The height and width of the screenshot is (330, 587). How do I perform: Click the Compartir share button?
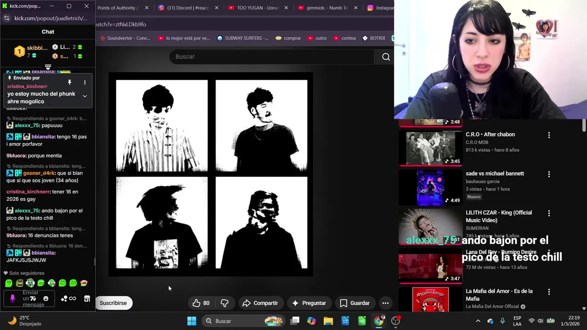pyautogui.click(x=260, y=303)
